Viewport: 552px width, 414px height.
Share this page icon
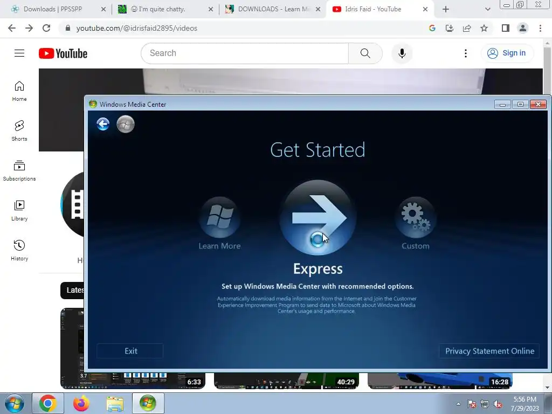click(467, 28)
